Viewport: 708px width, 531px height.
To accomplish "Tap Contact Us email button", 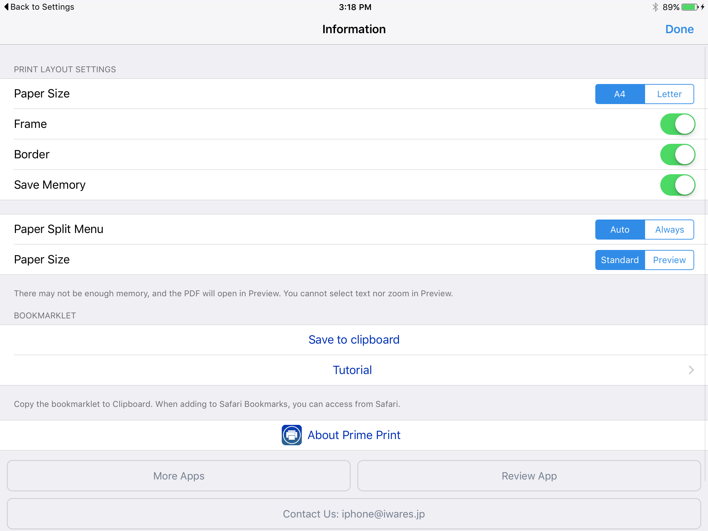I will point(354,514).
